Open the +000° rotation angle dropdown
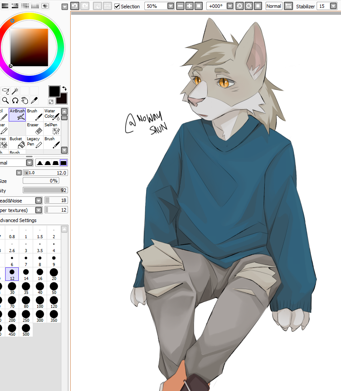The height and width of the screenshot is (391, 341). (230, 6)
